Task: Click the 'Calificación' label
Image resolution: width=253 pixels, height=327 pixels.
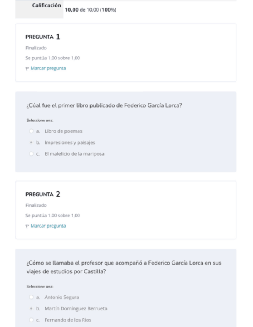Action: point(46,5)
